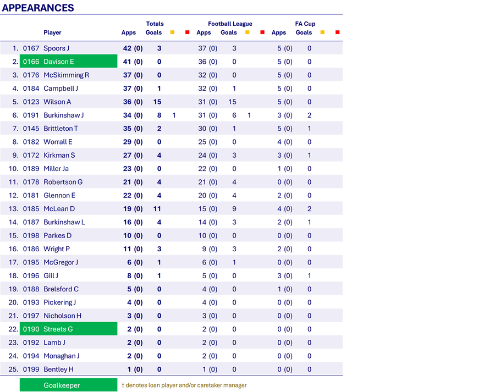Select the Totals group header
The width and height of the screenshot is (495, 392).
155,24
